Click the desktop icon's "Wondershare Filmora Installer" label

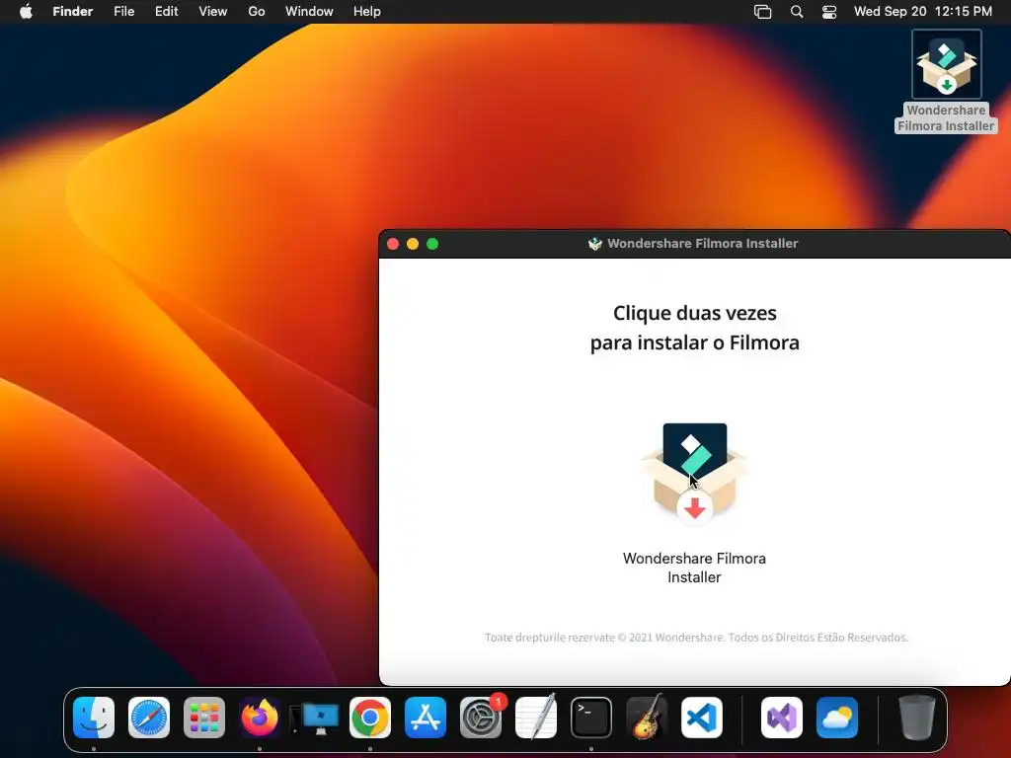click(x=946, y=118)
